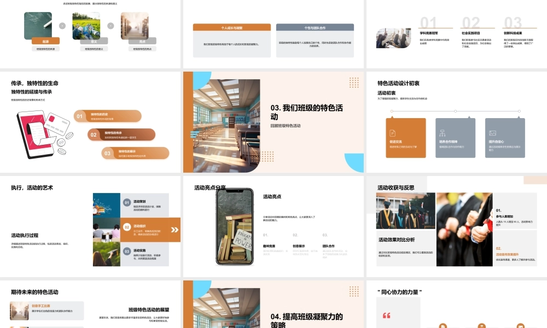Click the orange 促进交流 card

(x=406, y=138)
